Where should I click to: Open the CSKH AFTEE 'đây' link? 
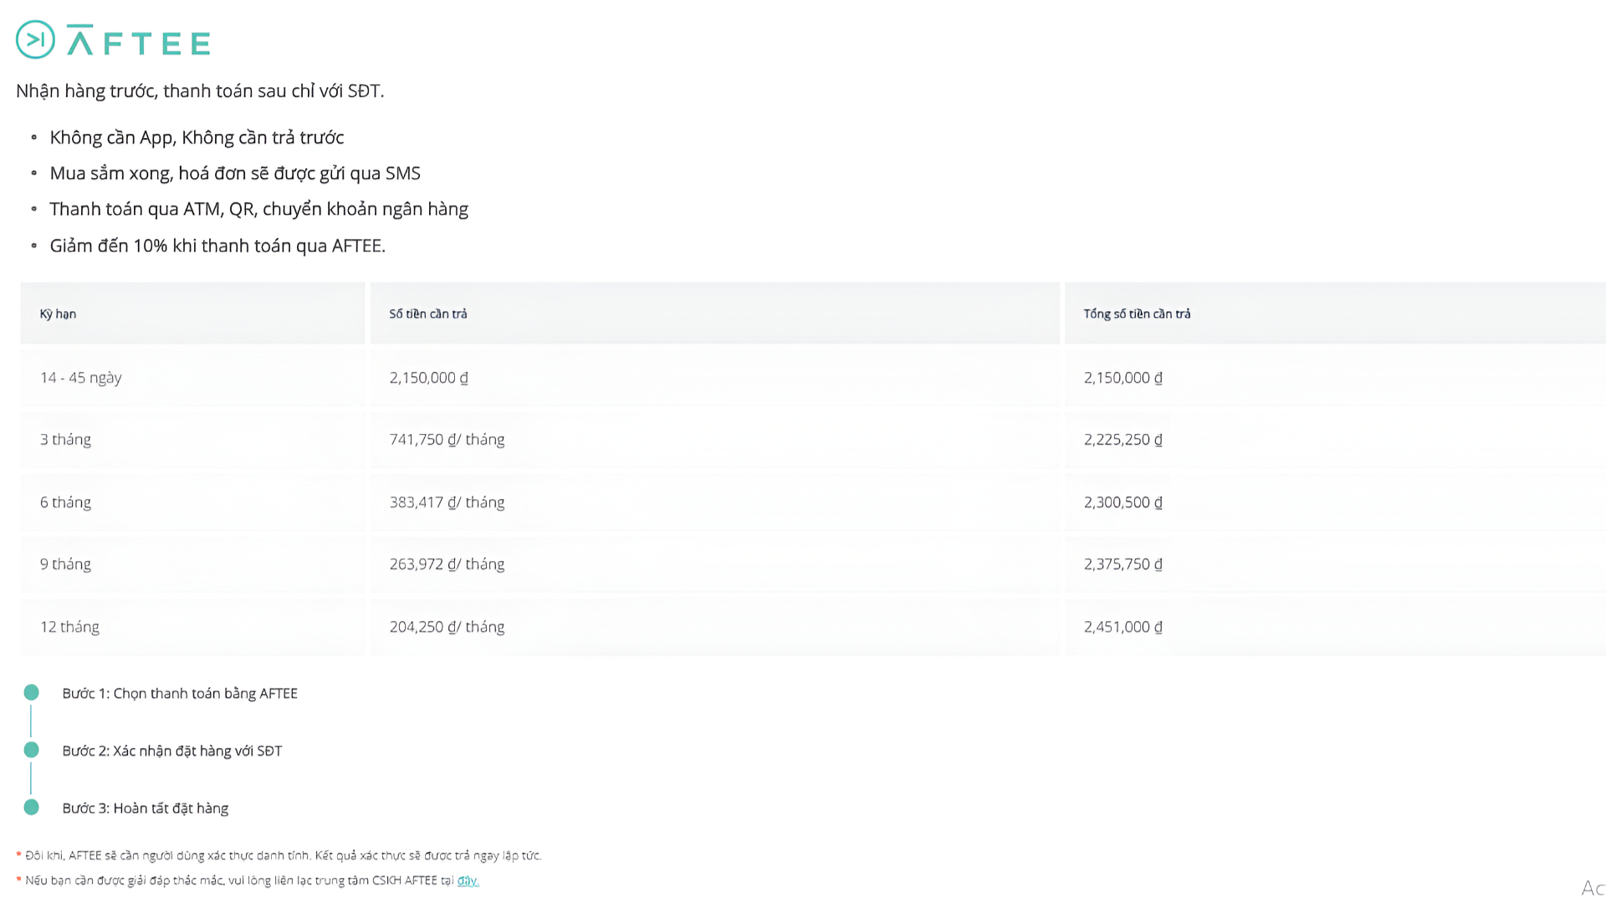click(468, 880)
